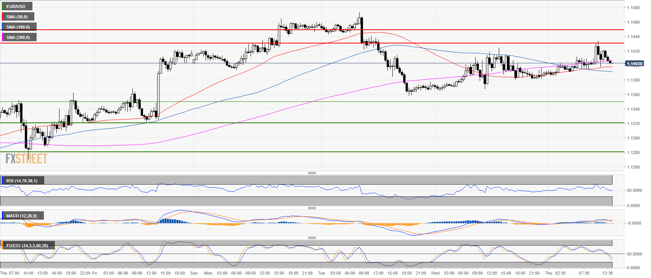Click the RSI (14,70,30,1) indicator label

click(22, 181)
